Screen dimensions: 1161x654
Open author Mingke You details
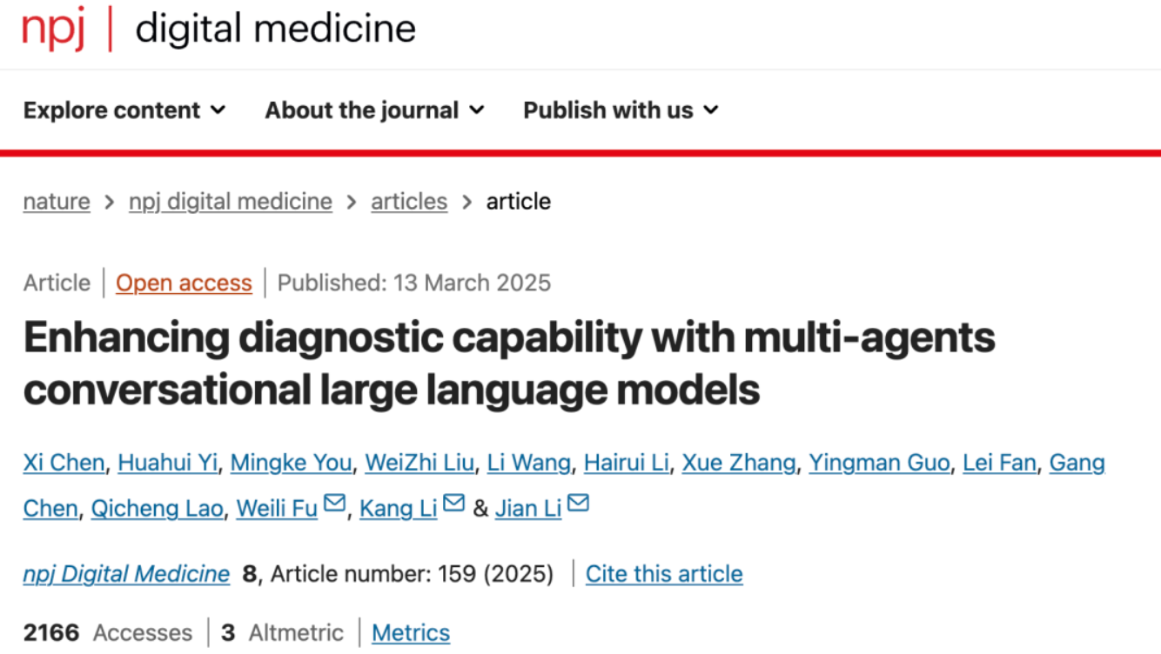[291, 464]
